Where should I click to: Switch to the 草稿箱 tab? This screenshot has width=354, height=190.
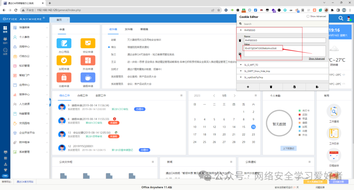click(144, 29)
